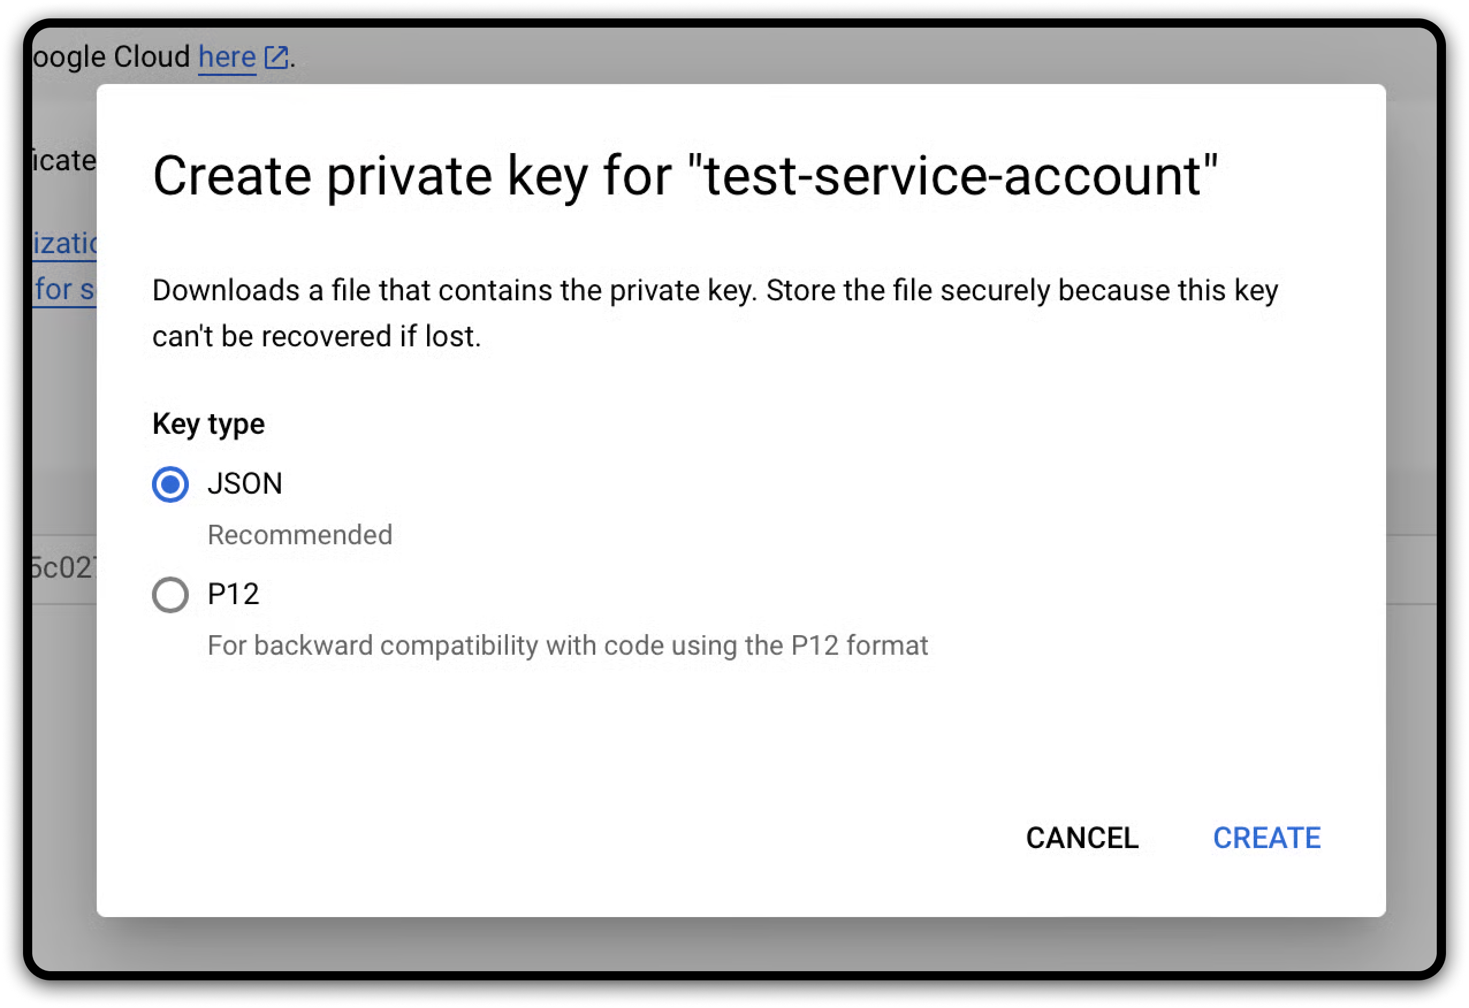Screen dimensions: 1469x1008
Task: Click the partially hidden "izatic" background link
Action: (65, 244)
